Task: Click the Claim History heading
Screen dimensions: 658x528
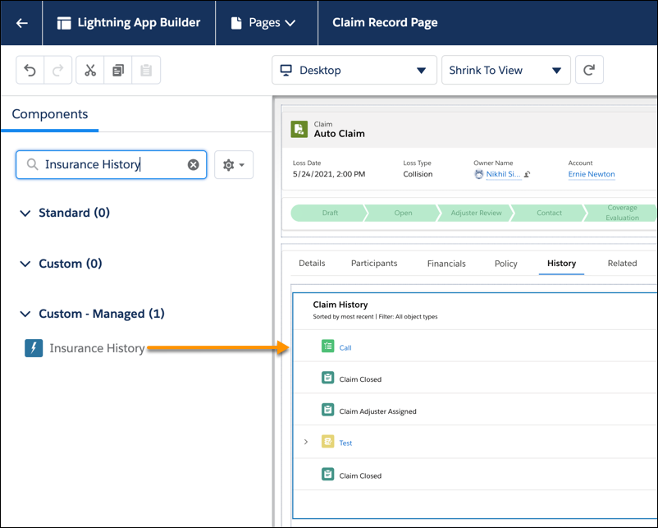Action: [340, 305]
